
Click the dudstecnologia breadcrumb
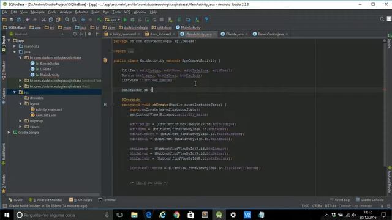point(134,28)
